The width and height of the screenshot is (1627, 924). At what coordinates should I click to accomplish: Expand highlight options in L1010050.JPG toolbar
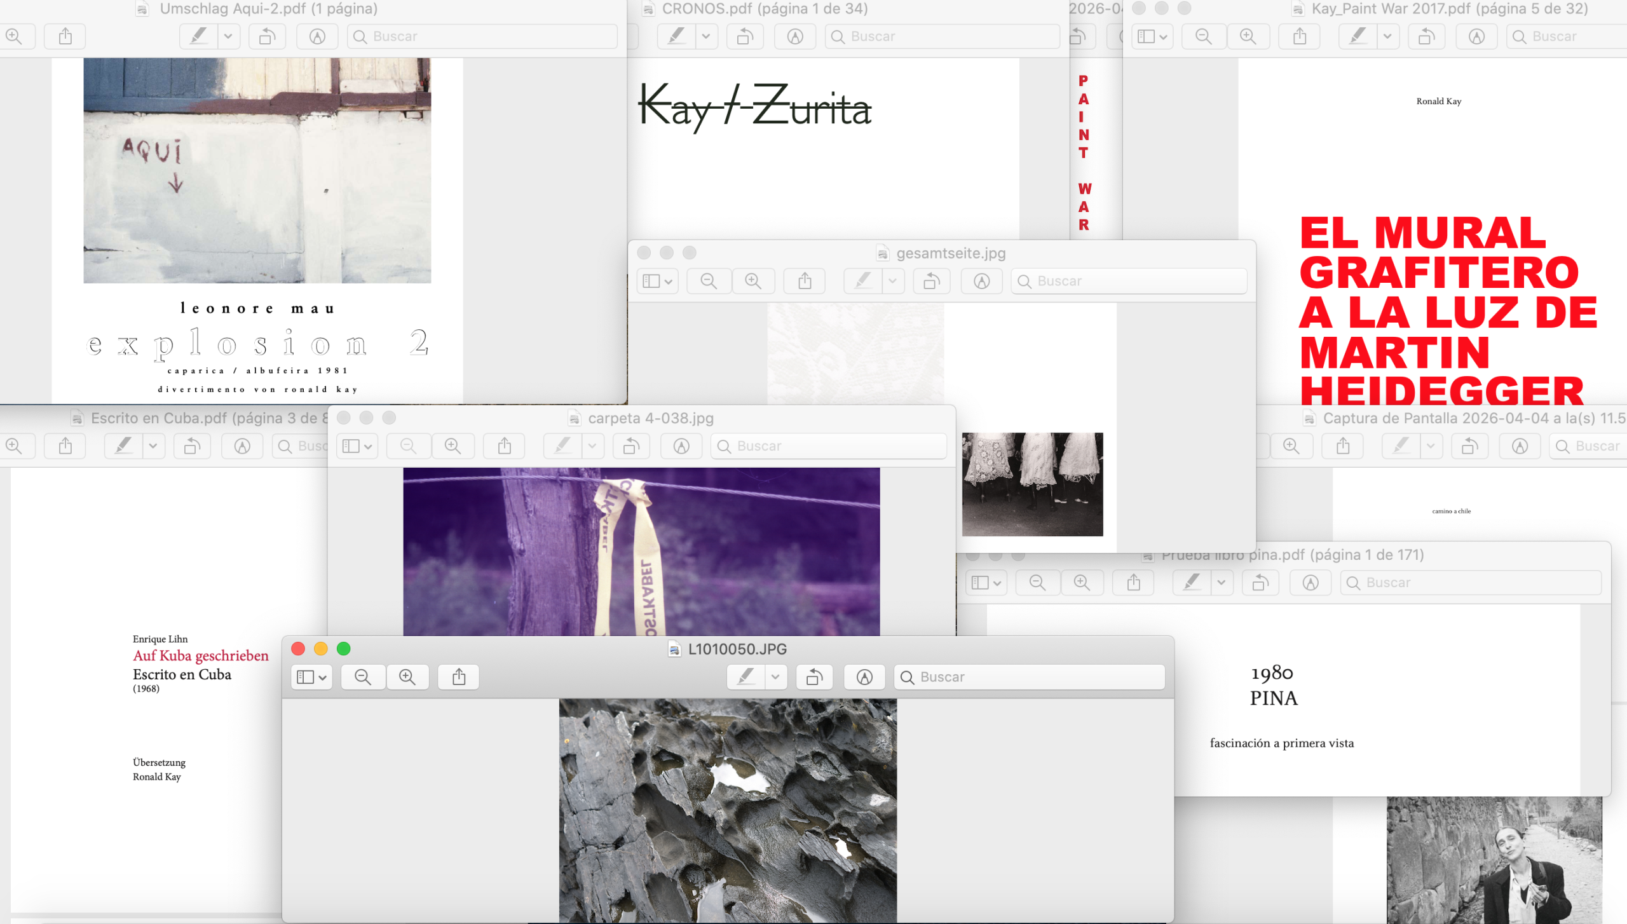[x=775, y=677]
